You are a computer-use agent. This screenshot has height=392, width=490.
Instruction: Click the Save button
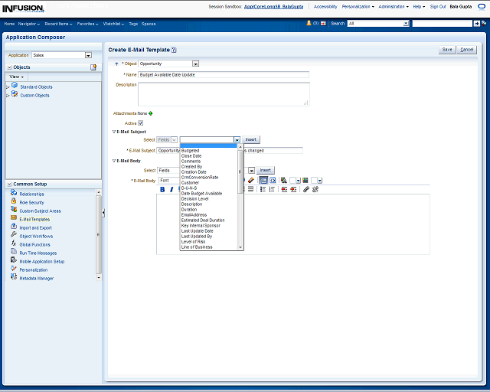tap(447, 50)
